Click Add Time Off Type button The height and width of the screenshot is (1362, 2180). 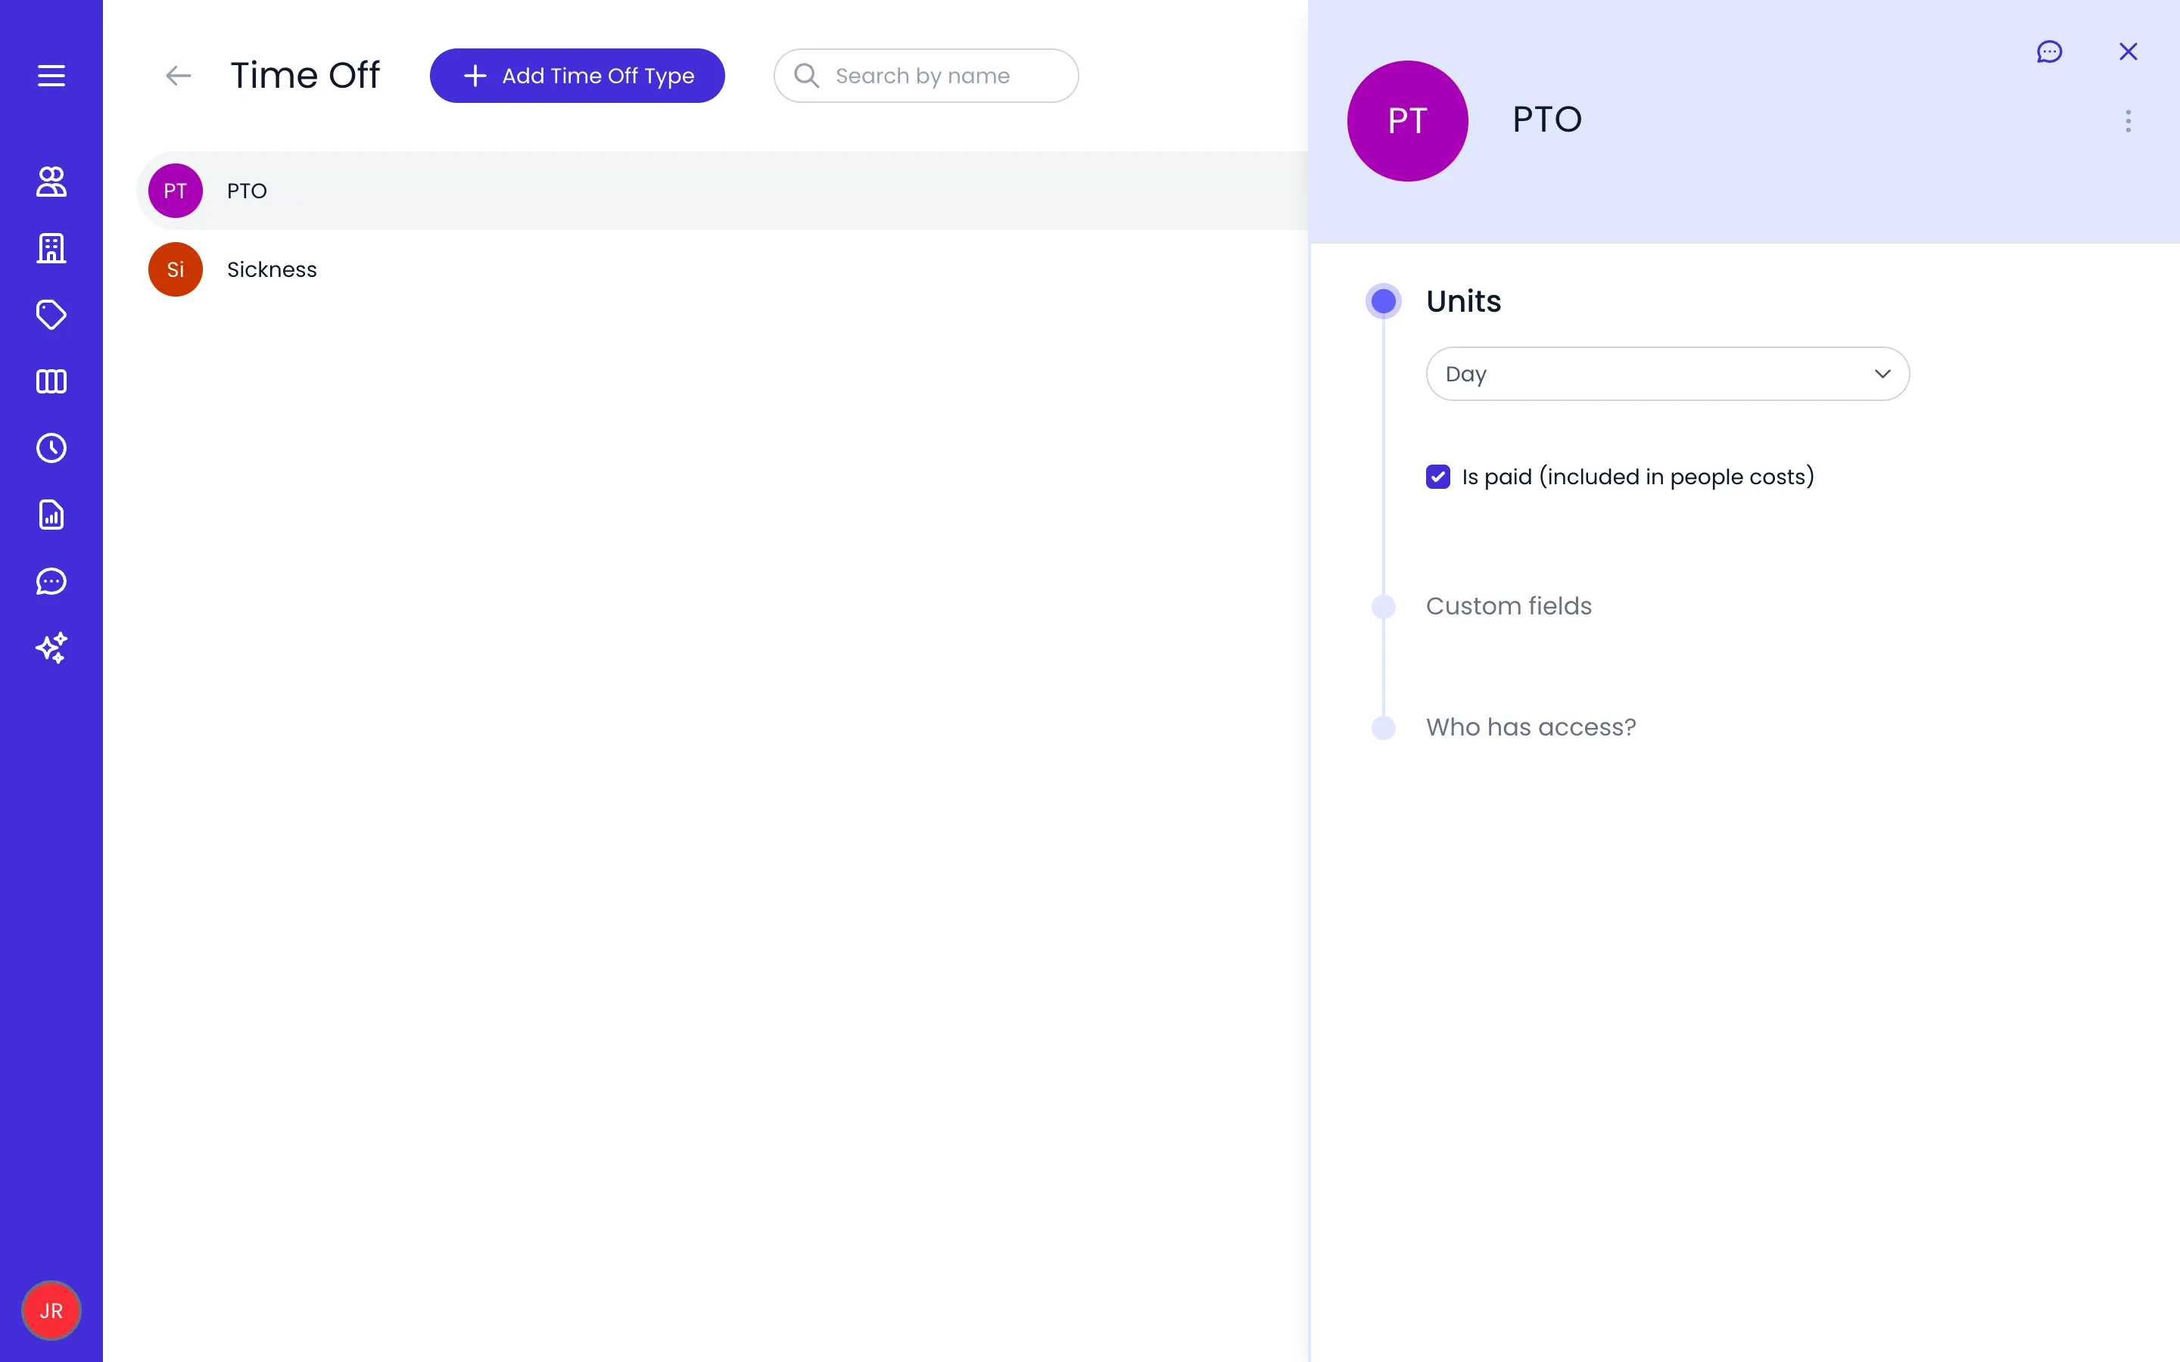coord(578,76)
